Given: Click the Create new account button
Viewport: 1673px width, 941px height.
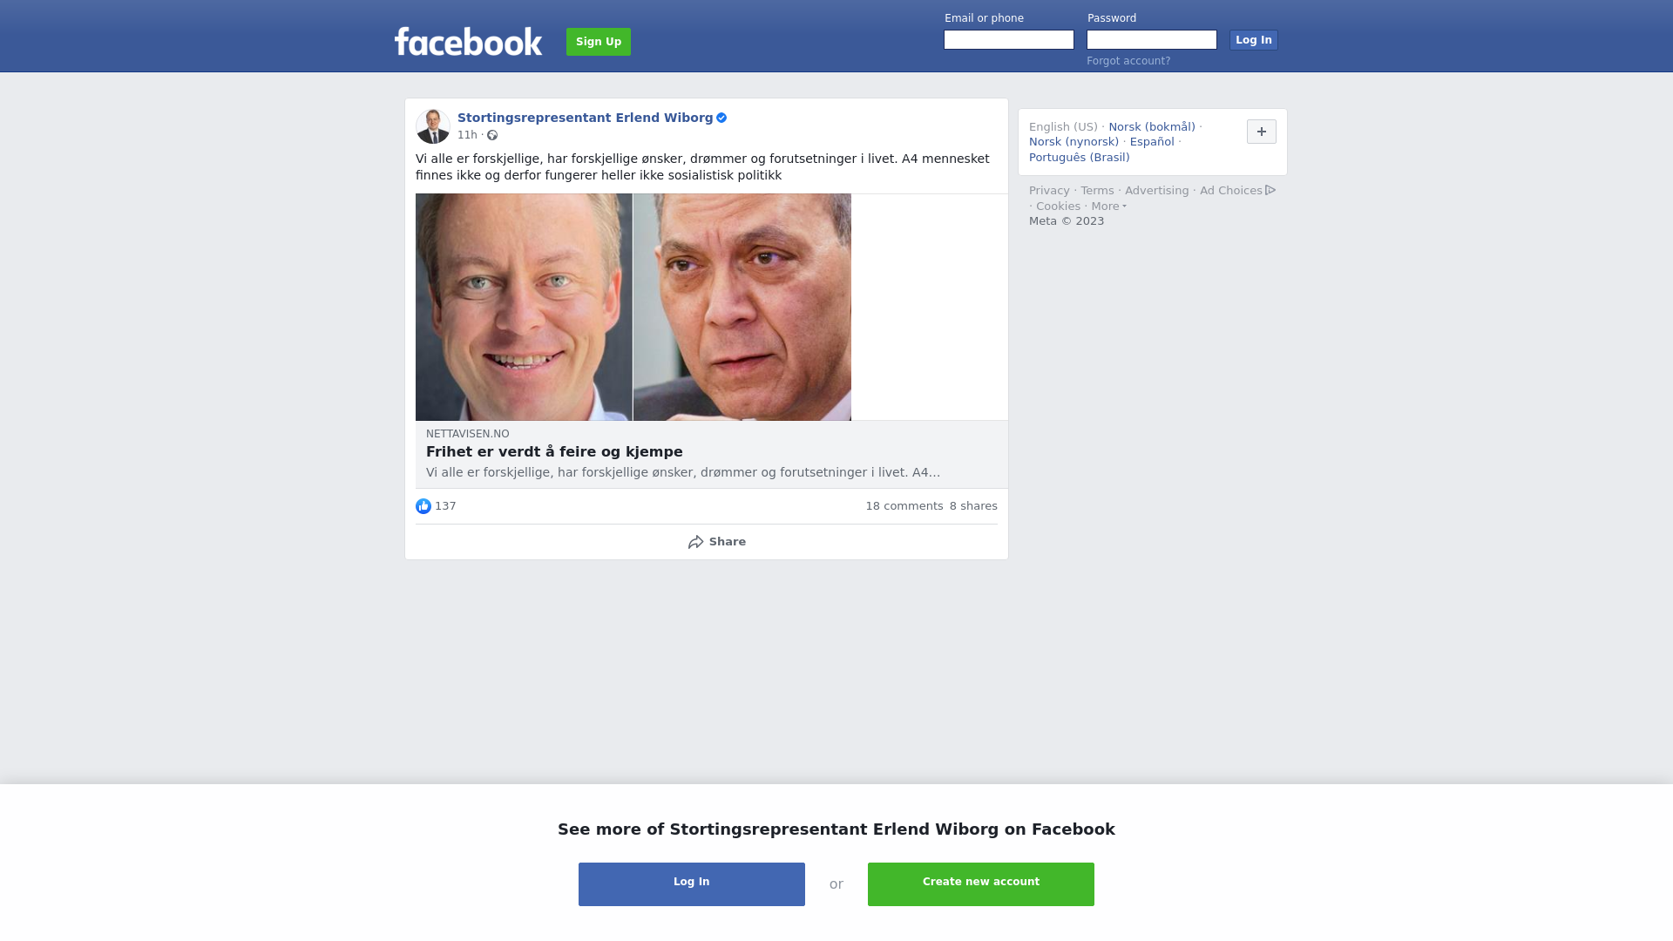Looking at the screenshot, I should [x=981, y=884].
